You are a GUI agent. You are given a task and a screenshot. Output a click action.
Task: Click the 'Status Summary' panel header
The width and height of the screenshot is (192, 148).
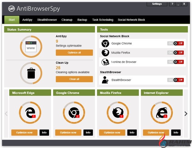(x=49, y=29)
